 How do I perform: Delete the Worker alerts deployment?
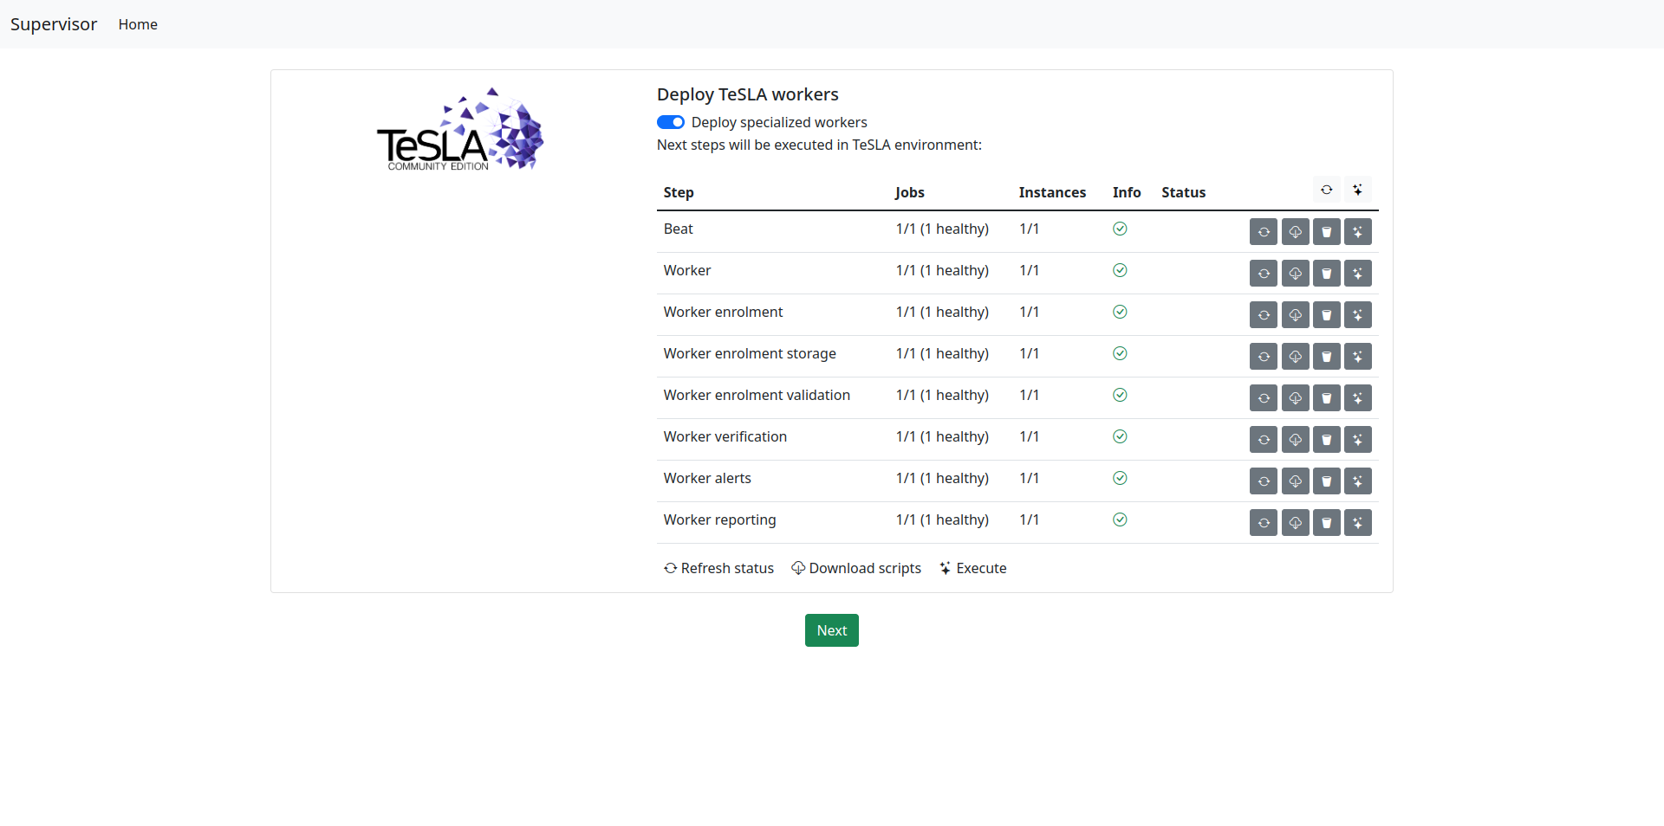[1326, 481]
